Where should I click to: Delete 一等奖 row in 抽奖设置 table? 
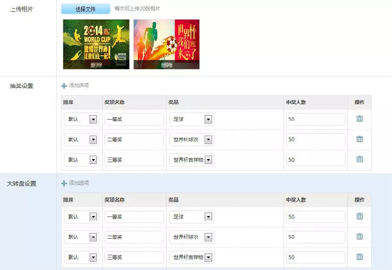coord(359,119)
